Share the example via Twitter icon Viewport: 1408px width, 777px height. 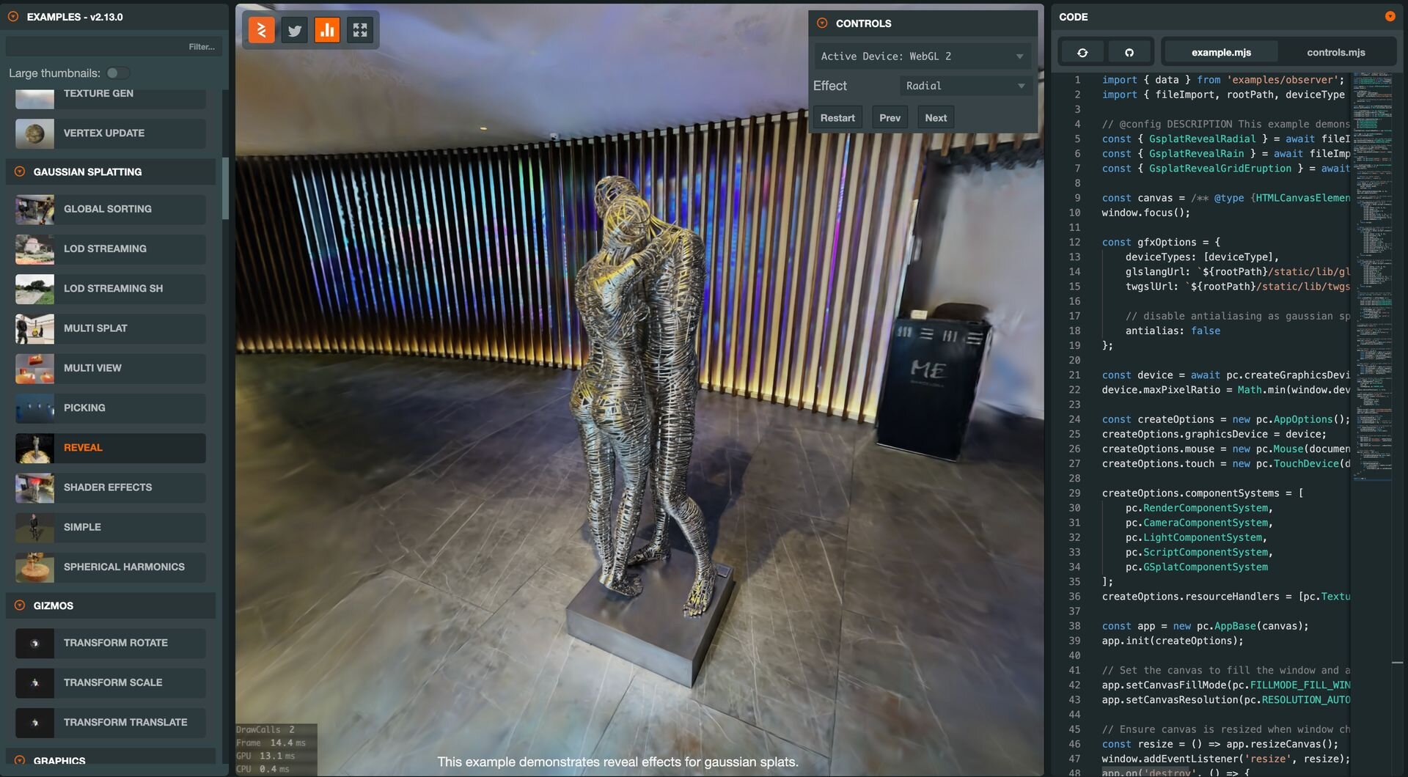[x=295, y=30]
